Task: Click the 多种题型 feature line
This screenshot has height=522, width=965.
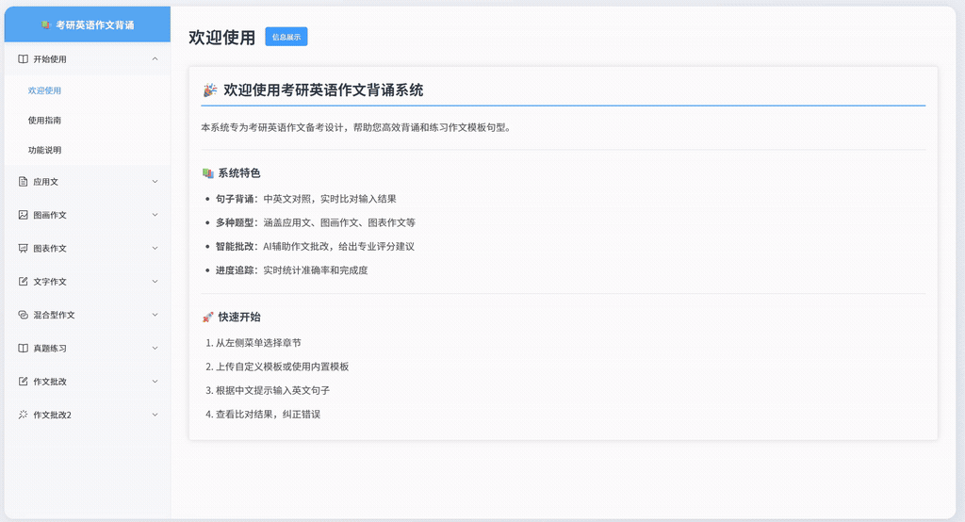Action: pos(315,222)
